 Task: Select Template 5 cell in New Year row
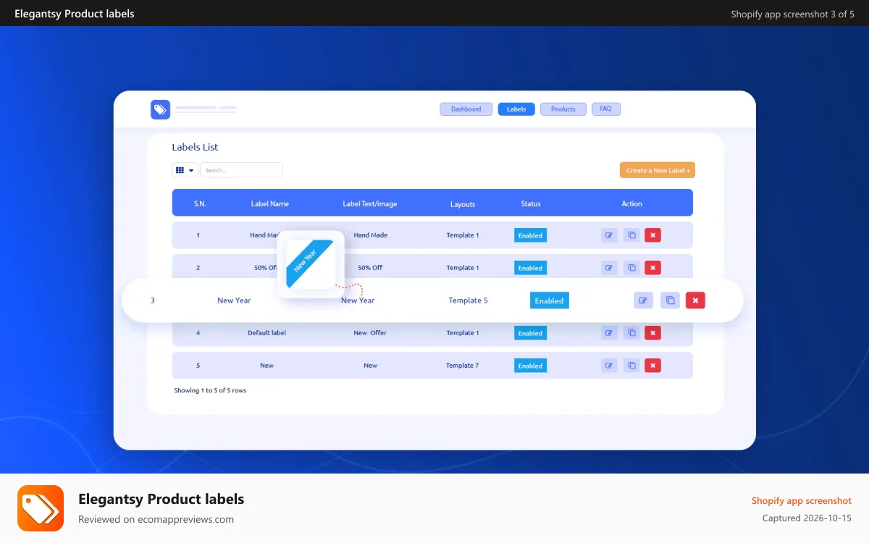coord(468,300)
